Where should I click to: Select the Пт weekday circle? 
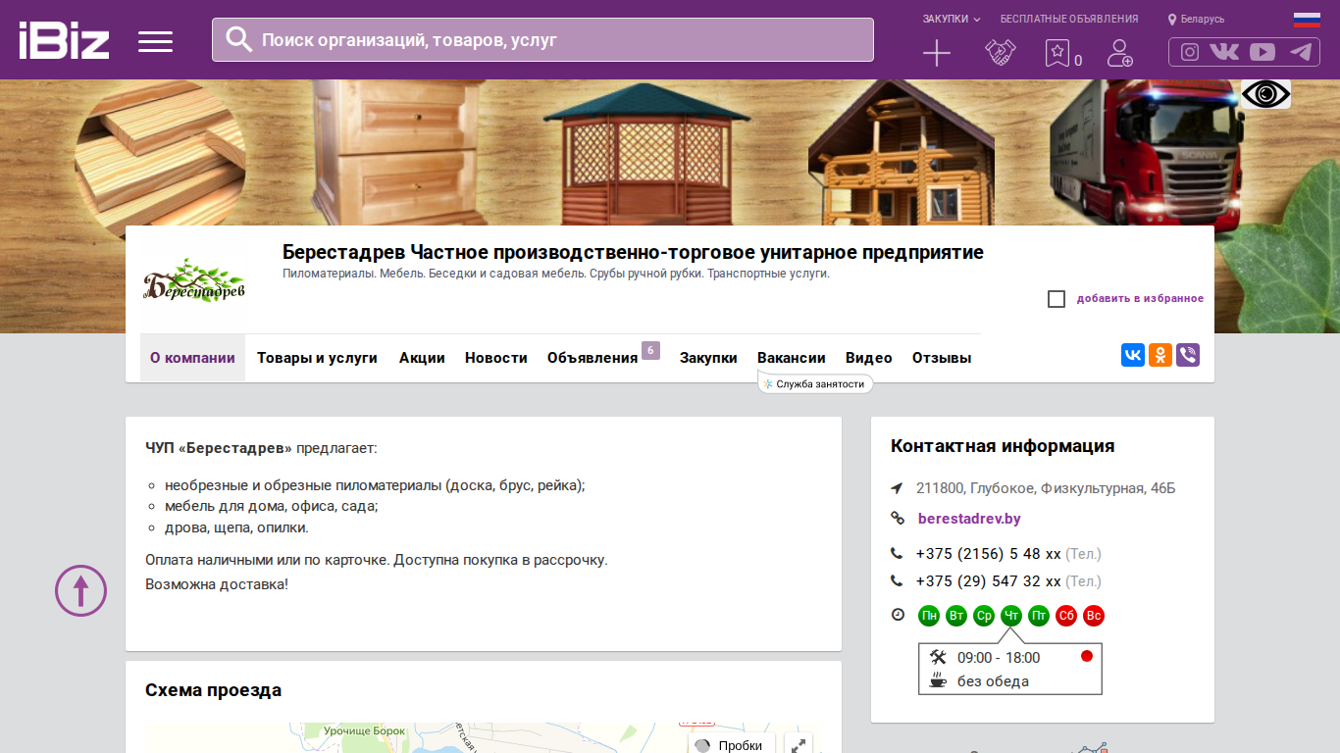coord(1039,616)
